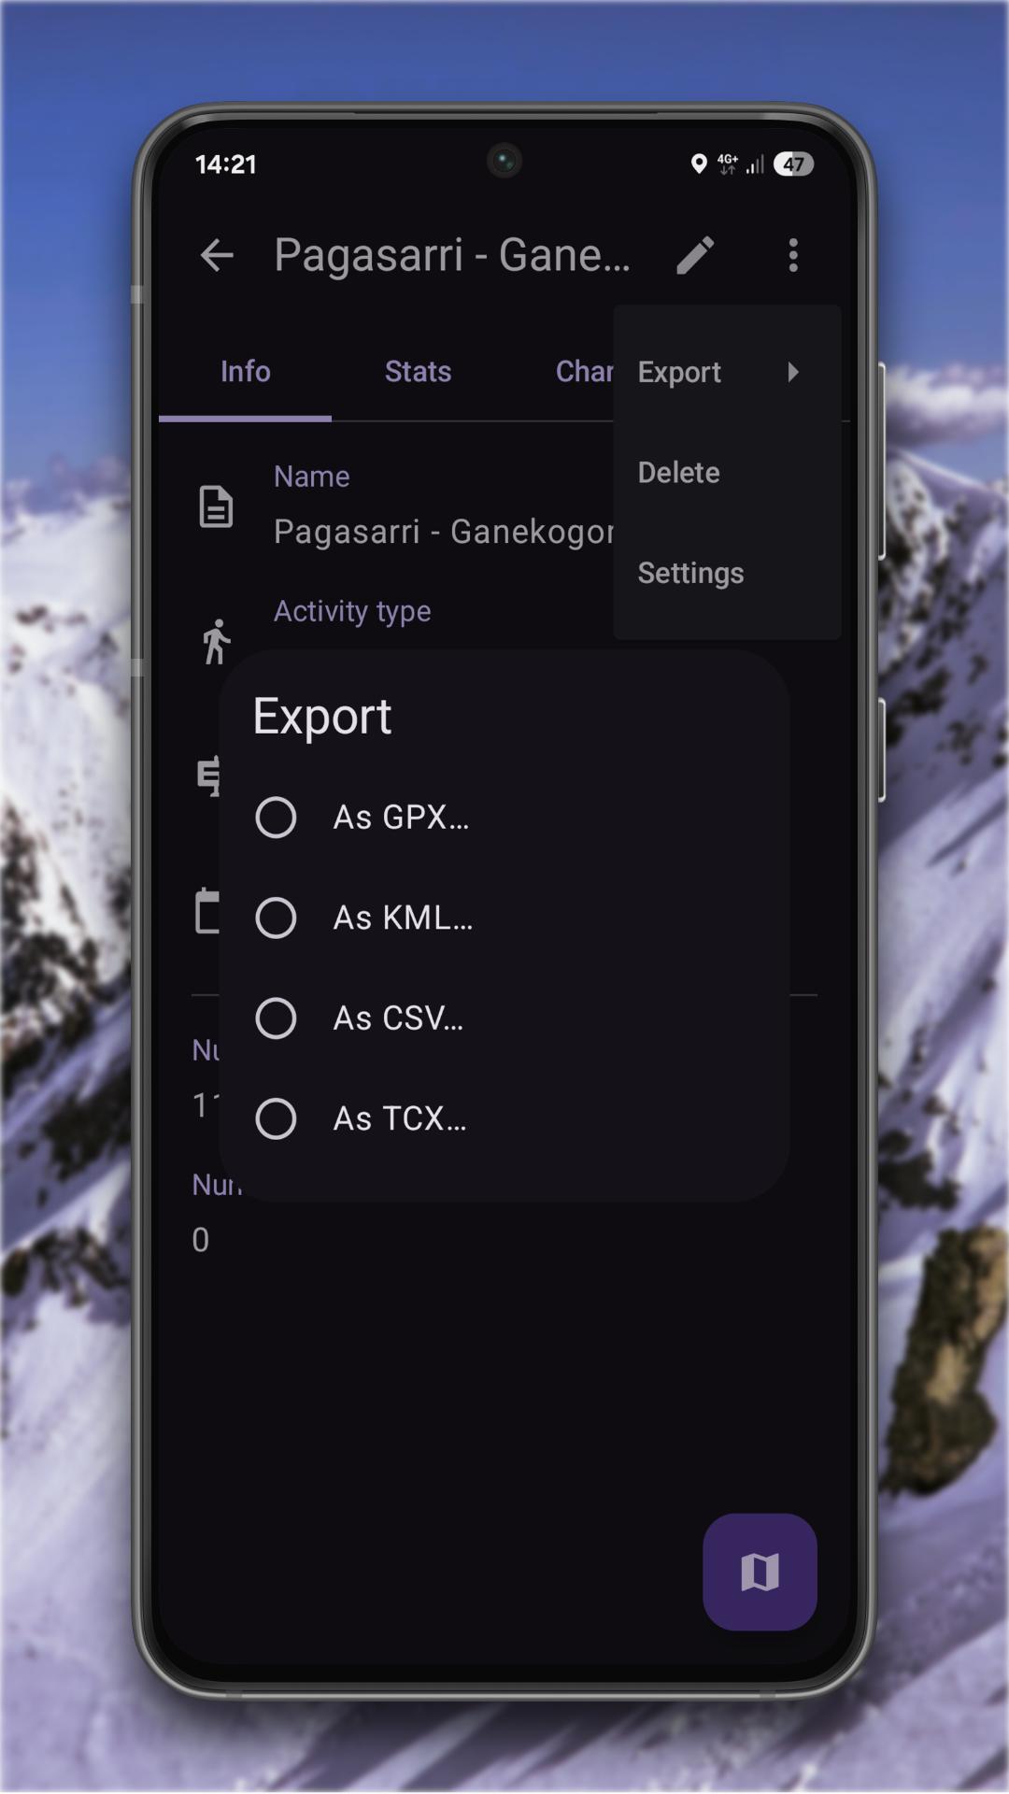Image resolution: width=1009 pixels, height=1794 pixels.
Task: Tap the pencil edit icon
Action: point(696,255)
